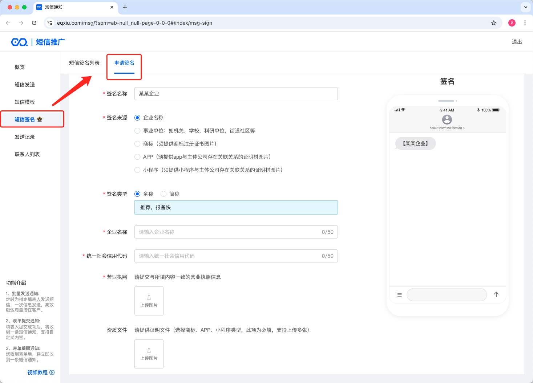The width and height of the screenshot is (533, 383).
Task: Expand the Chrome tab search dropdown
Action: [525, 7]
